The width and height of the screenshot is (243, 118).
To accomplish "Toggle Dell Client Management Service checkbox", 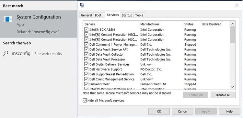I will tap(86, 79).
